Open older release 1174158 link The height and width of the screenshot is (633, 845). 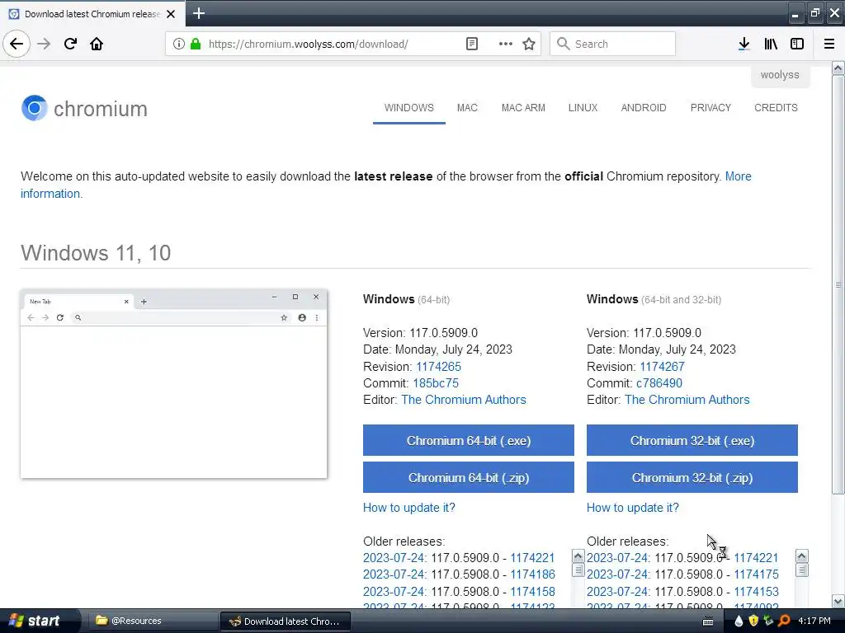coord(532,592)
